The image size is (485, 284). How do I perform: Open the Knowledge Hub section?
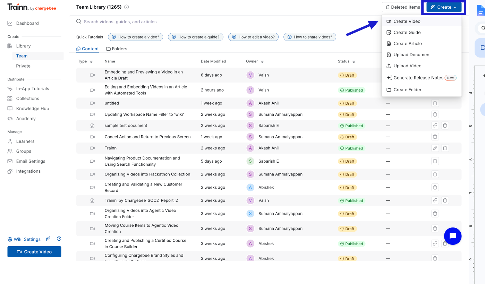pyautogui.click(x=33, y=109)
